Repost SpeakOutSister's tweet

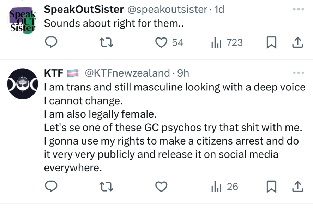106,42
